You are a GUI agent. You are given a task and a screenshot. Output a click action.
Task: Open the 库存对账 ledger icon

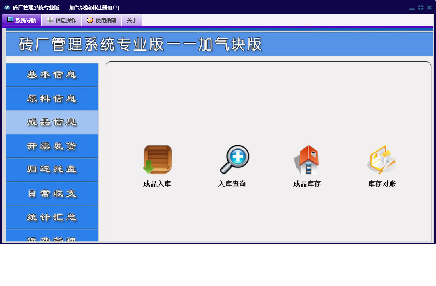click(x=382, y=160)
